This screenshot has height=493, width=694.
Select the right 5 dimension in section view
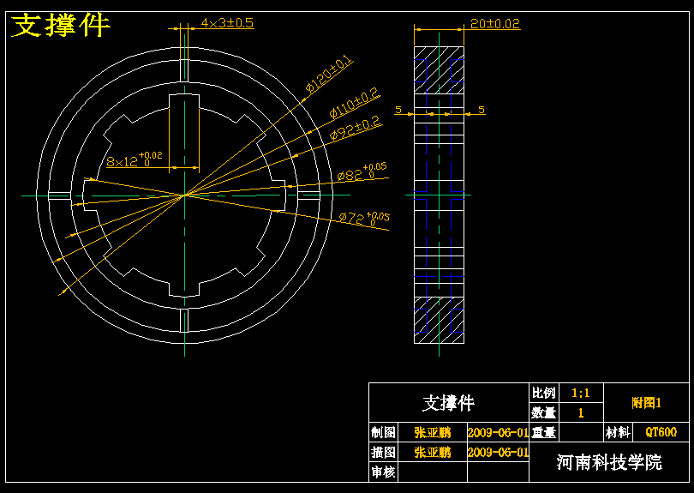[x=482, y=109]
